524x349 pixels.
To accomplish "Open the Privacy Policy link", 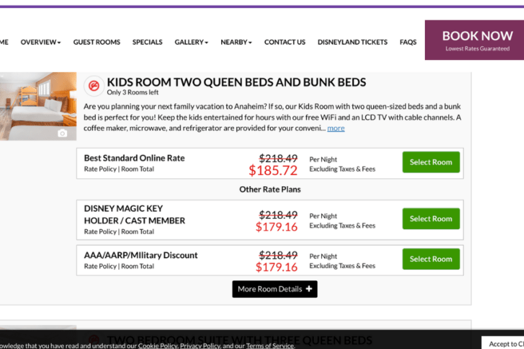I will pos(200,346).
